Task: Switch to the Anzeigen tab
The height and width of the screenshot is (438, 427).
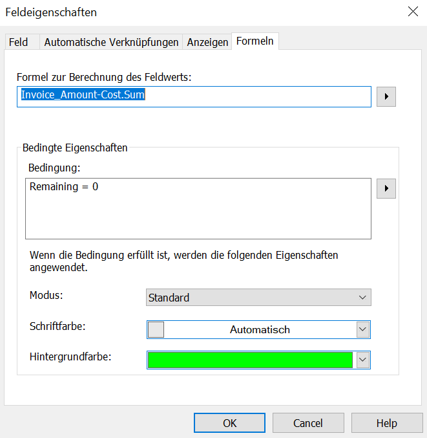Action: pyautogui.click(x=207, y=42)
